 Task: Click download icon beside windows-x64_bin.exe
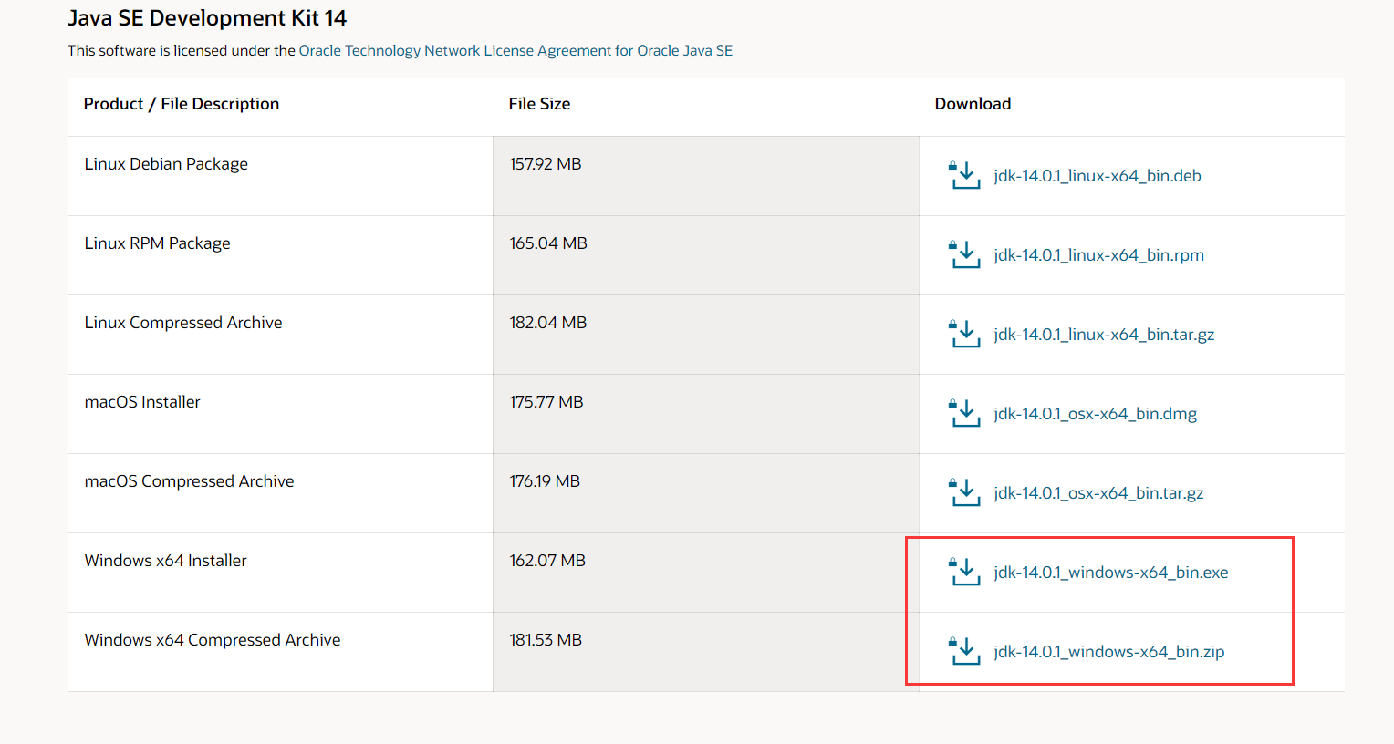pyautogui.click(x=964, y=572)
